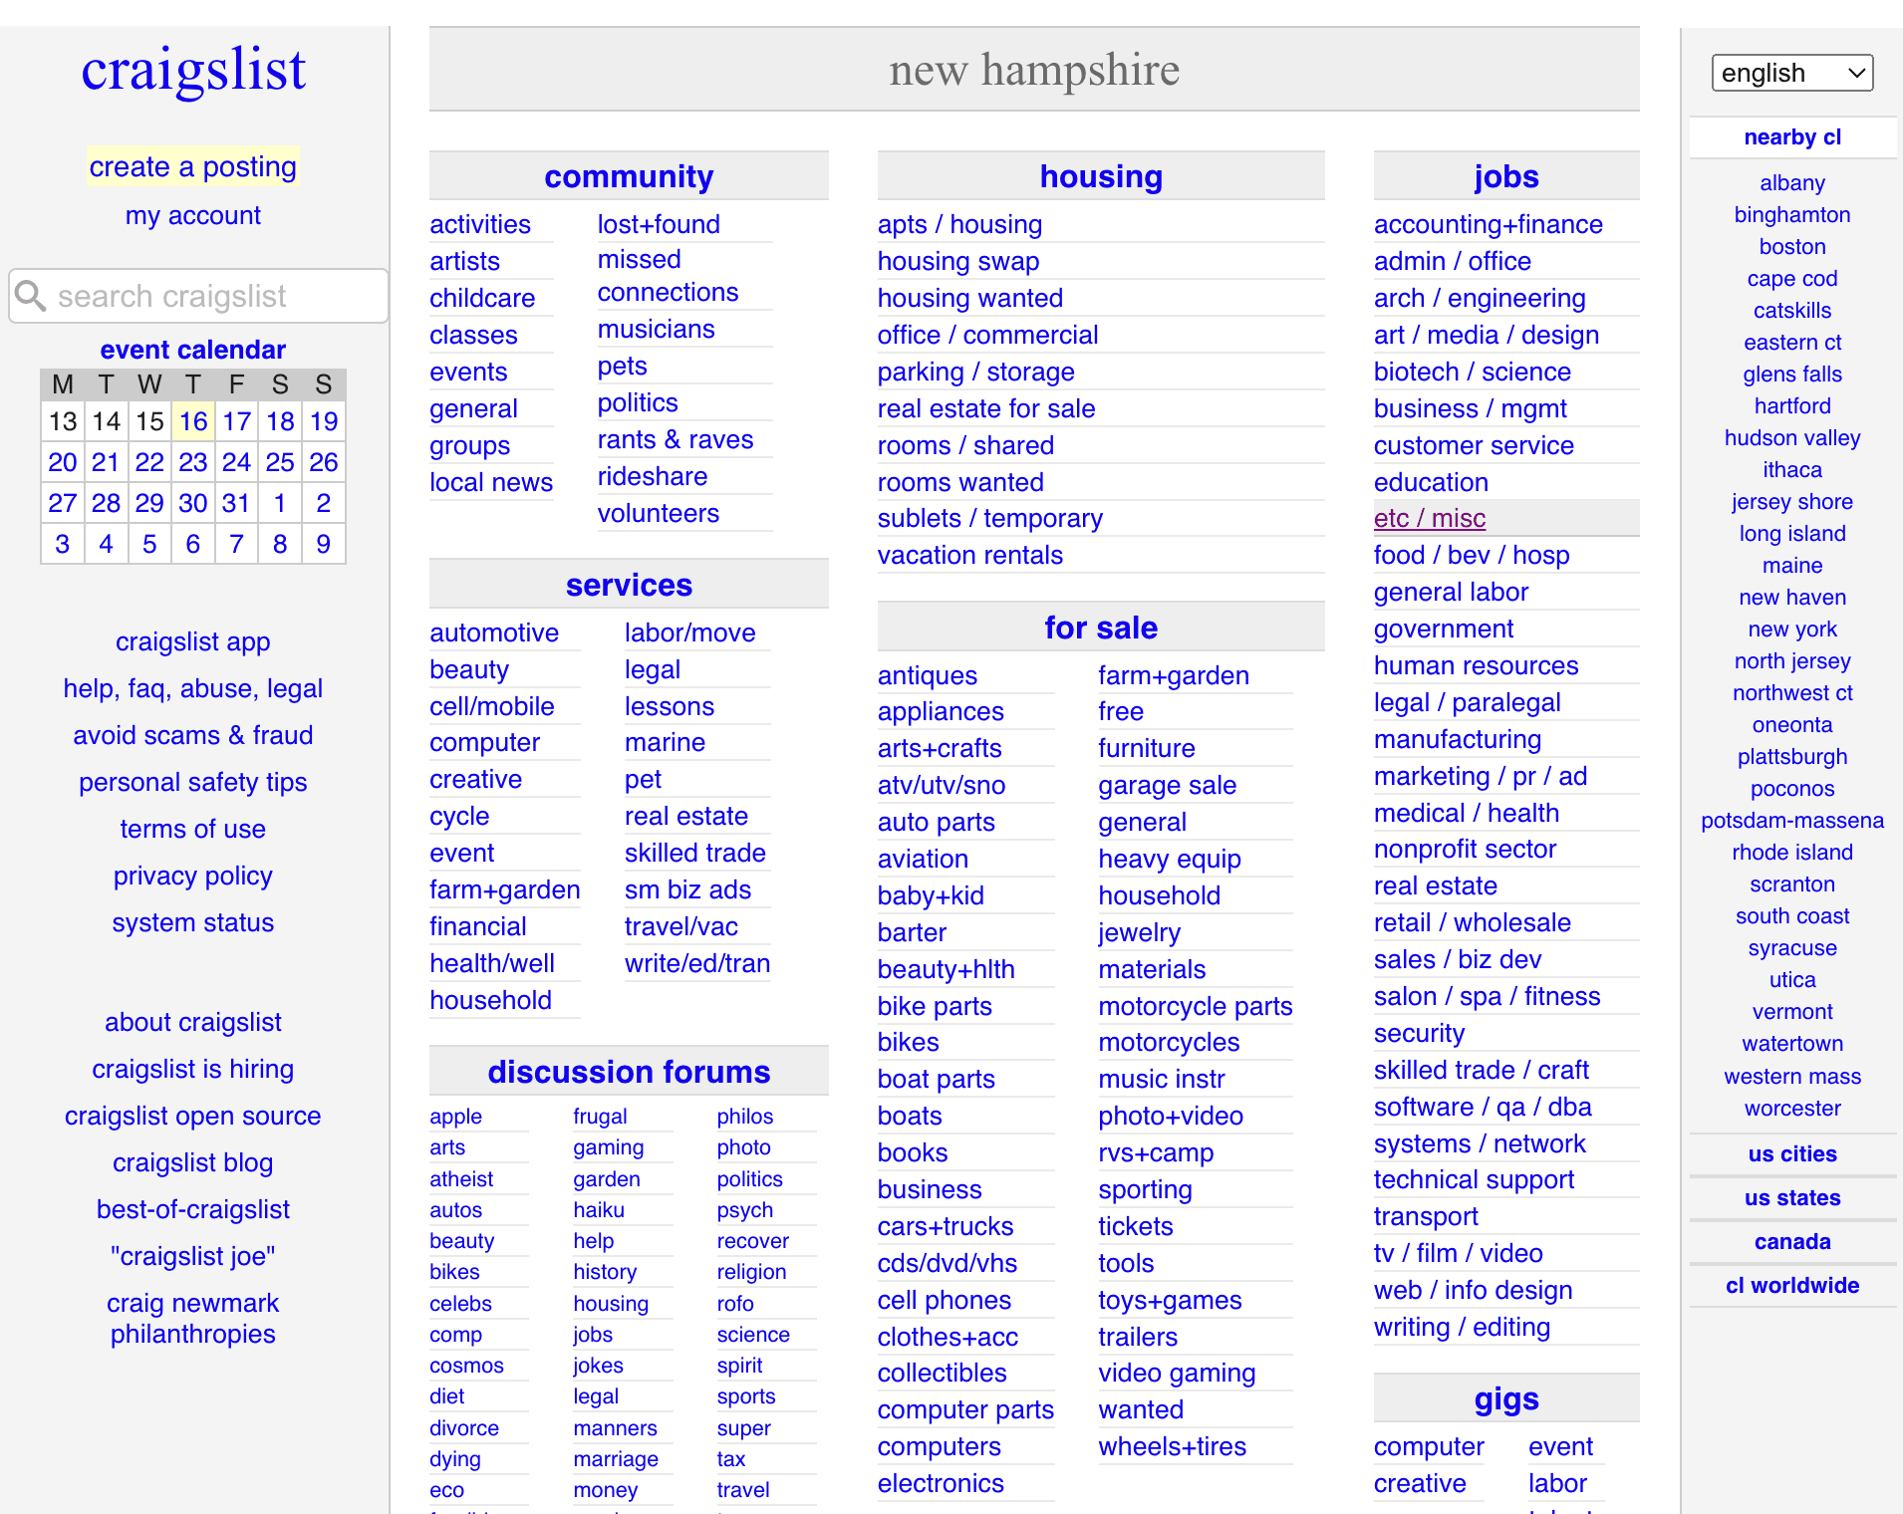Select date 16 in event calendar

pyautogui.click(x=193, y=421)
